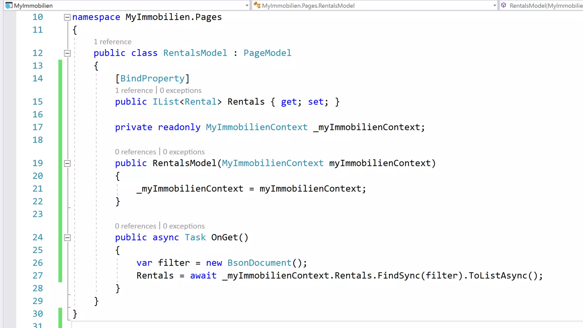Open the MyImmobilien project dropdown arrow

point(247,5)
